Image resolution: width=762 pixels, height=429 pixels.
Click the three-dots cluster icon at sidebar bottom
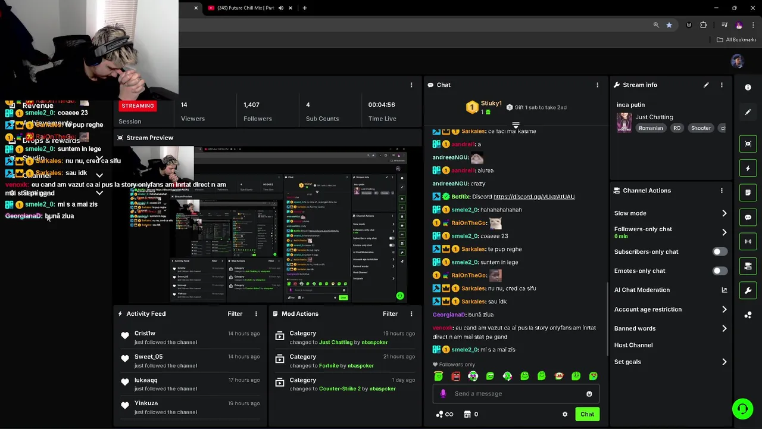pos(748,315)
